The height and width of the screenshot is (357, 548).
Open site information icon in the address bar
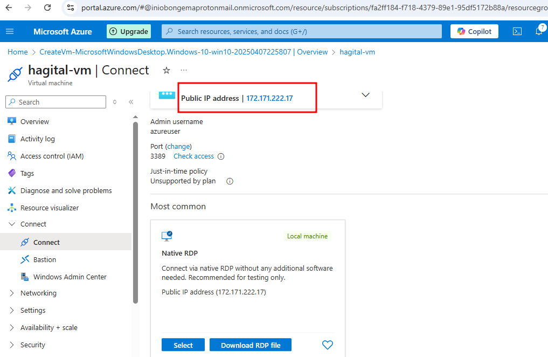pyautogui.click(x=71, y=8)
